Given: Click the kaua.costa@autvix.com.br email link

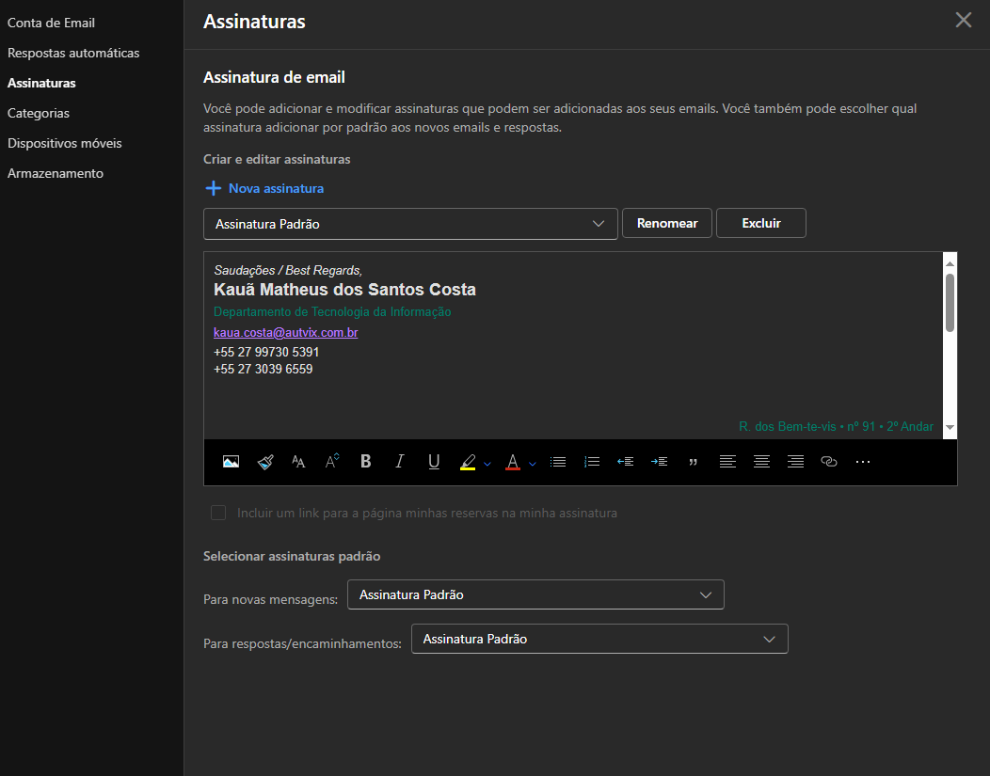Looking at the screenshot, I should pos(285,332).
